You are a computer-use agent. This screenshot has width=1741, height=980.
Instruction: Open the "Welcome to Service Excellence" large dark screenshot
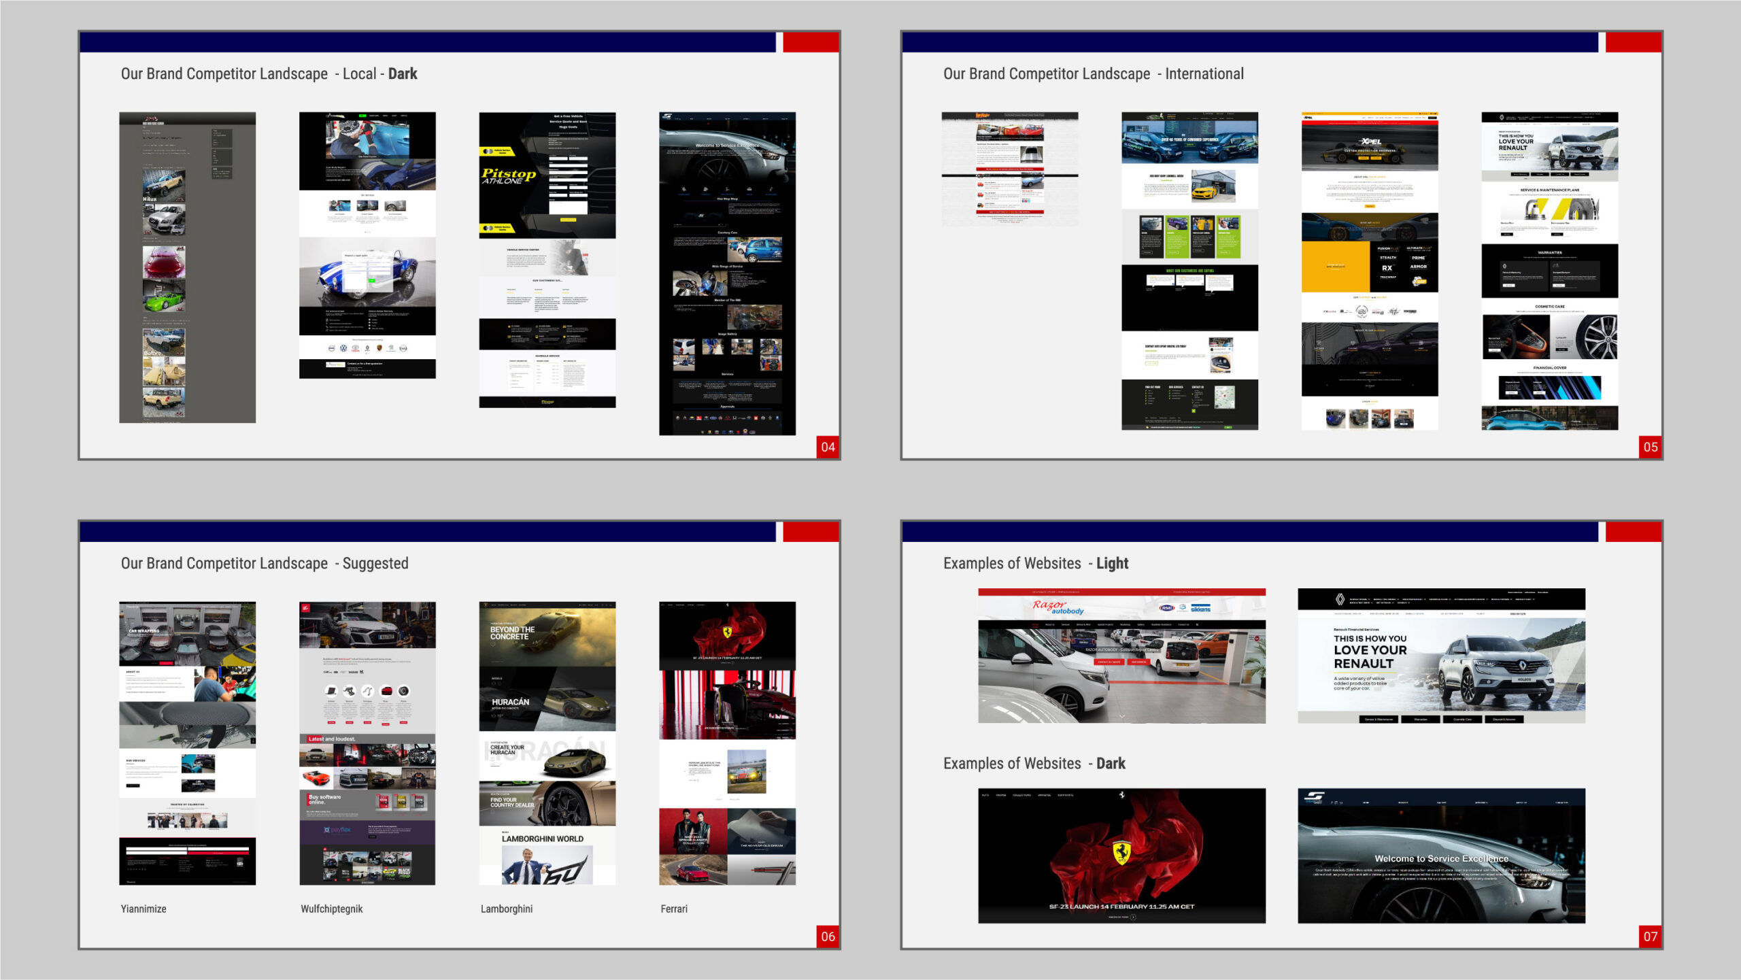point(1441,856)
